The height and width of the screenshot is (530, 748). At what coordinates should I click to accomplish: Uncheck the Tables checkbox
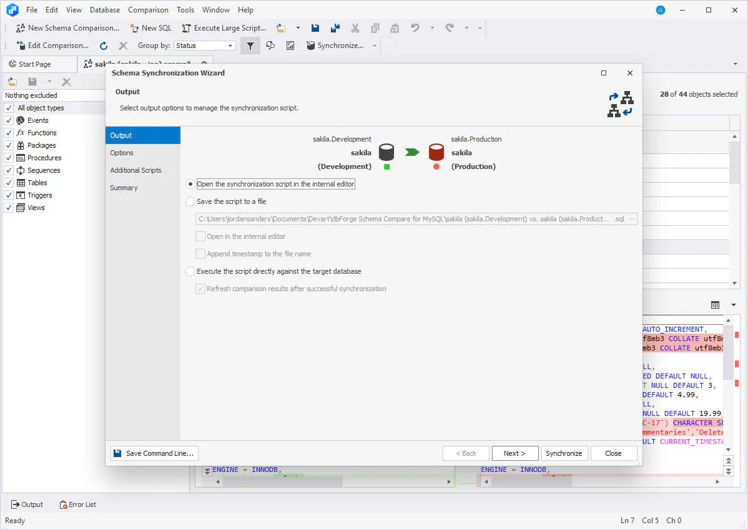[9, 183]
